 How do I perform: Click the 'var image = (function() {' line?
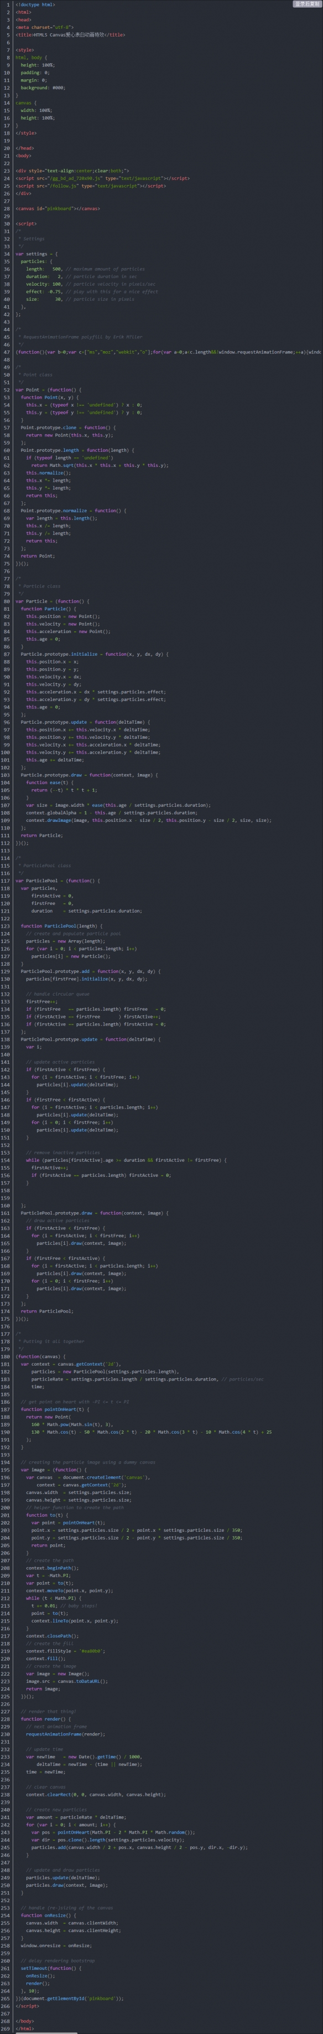pos(54,1470)
